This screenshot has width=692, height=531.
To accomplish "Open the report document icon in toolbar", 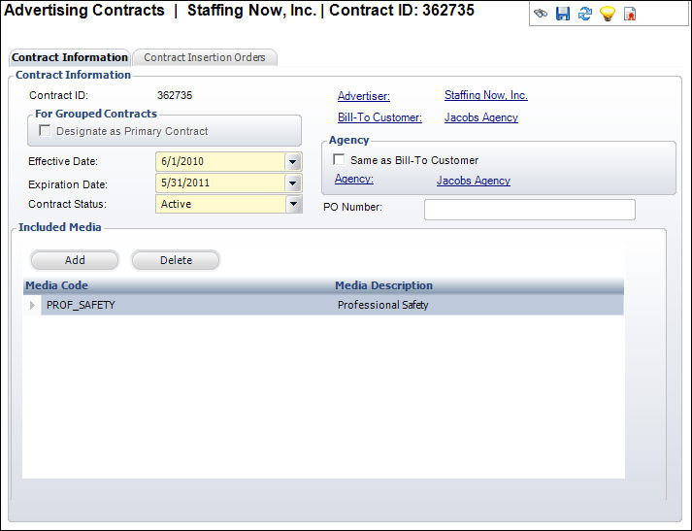I will (x=630, y=15).
